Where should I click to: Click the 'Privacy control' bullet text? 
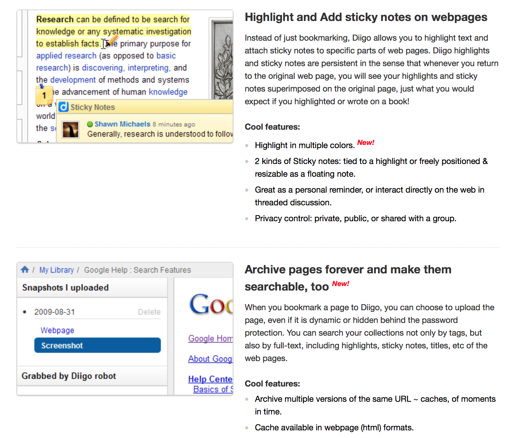(355, 218)
